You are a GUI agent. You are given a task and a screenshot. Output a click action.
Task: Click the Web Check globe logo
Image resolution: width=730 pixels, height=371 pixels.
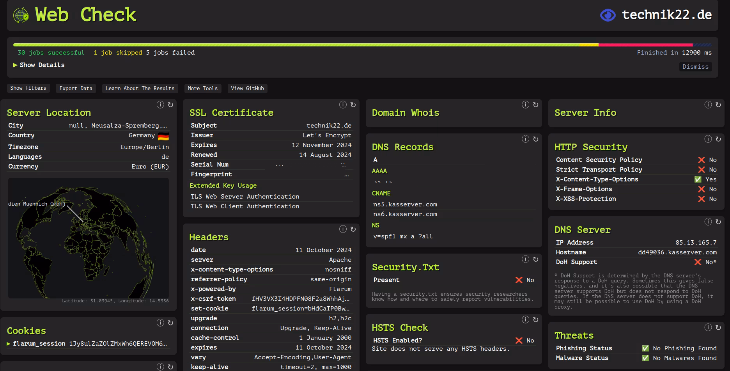pos(21,15)
